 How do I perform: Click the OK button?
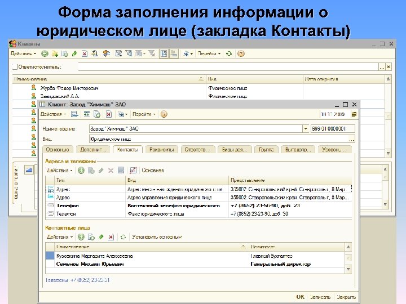click(301, 297)
